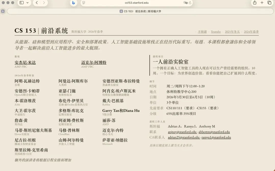The height and width of the screenshot is (171, 275).
Task: Click speaker 安德烈·卡帕蒂
Action: 27,91
